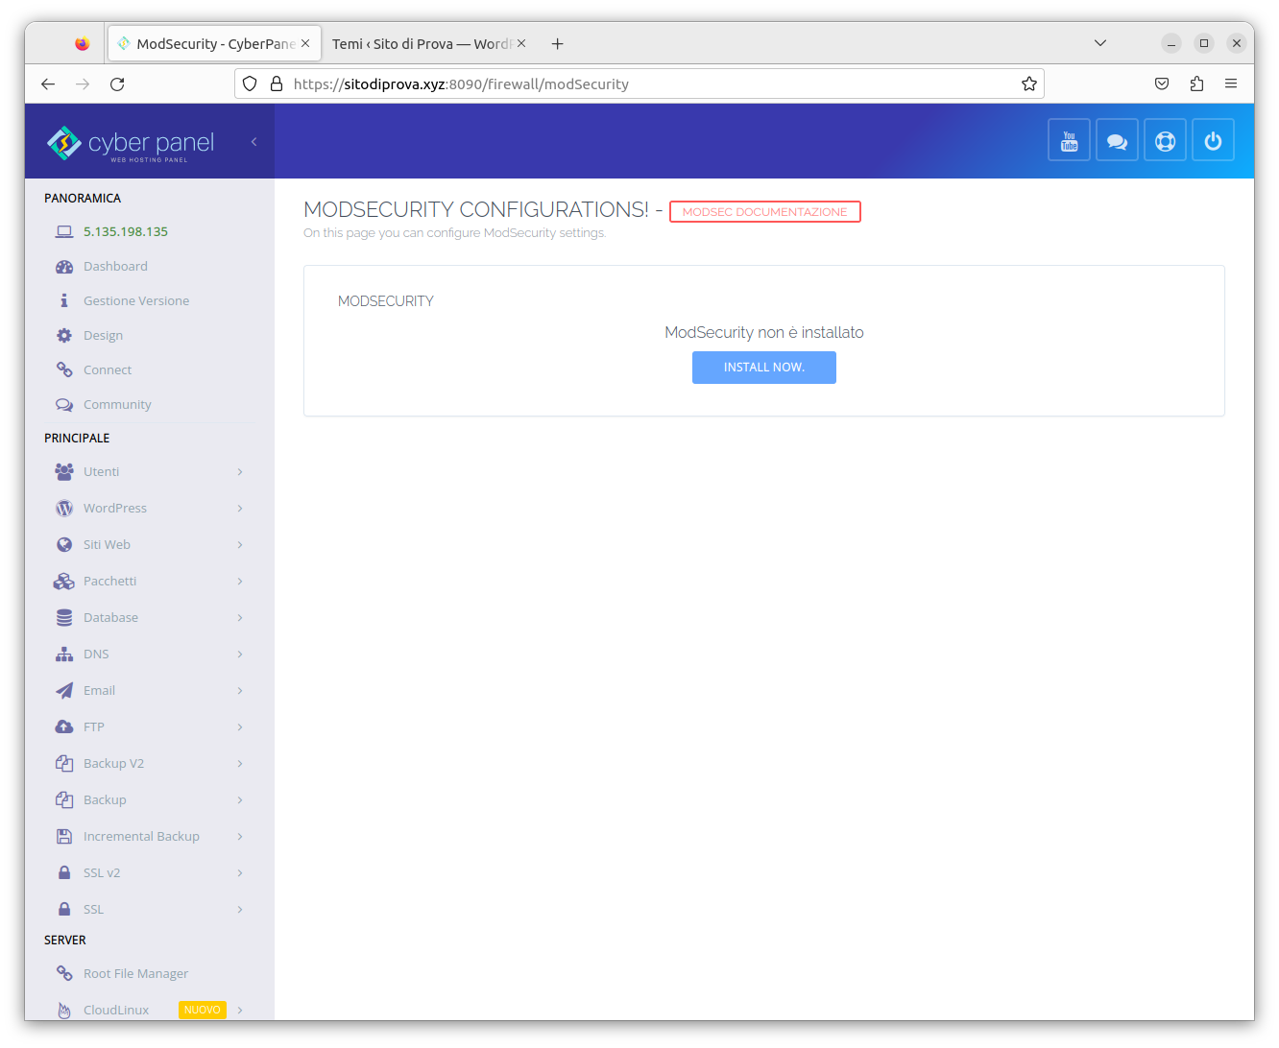Click the Connect link icon

pyautogui.click(x=64, y=369)
